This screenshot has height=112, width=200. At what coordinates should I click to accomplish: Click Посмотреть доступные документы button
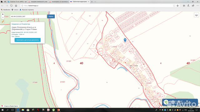click(27, 40)
